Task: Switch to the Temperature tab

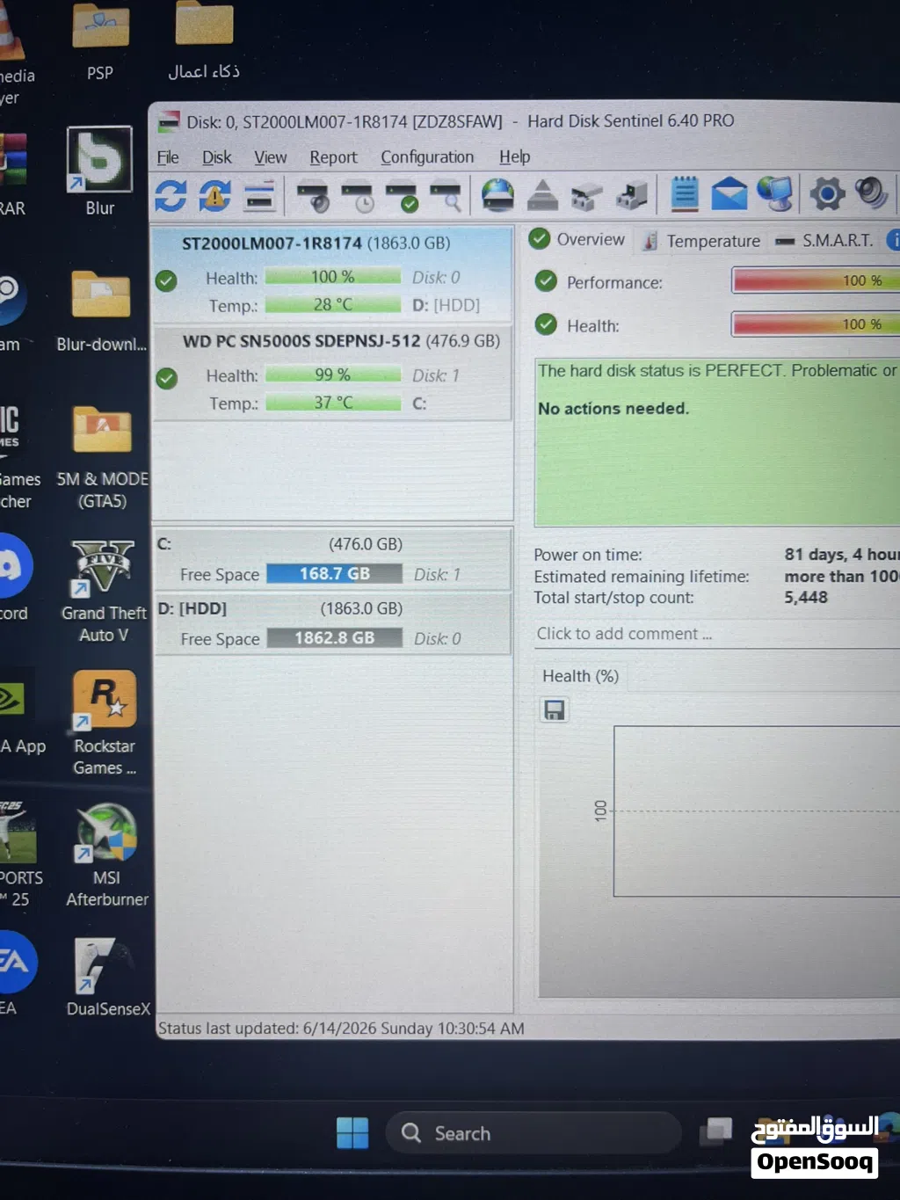Action: pos(701,241)
